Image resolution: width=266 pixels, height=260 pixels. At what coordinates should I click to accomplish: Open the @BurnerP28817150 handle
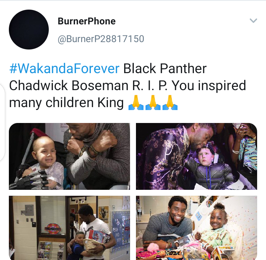pyautogui.click(x=101, y=39)
